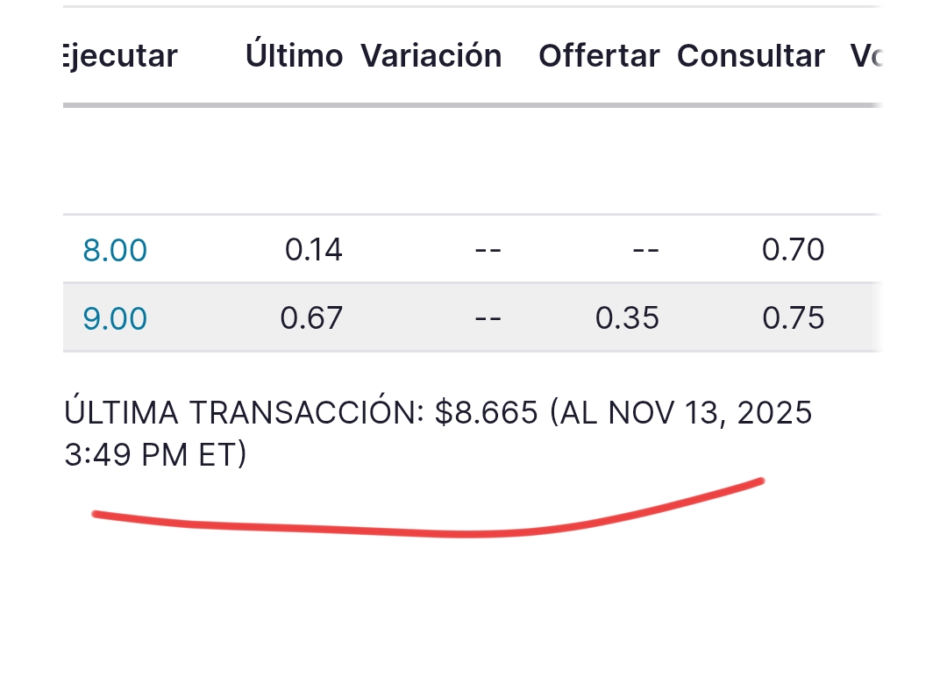Click last price 0.14 in 8.00 row
This screenshot has width=947, height=684.
pos(313,251)
